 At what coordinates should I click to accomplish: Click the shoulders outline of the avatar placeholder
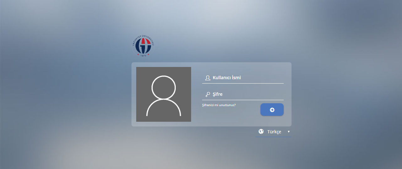point(163,108)
